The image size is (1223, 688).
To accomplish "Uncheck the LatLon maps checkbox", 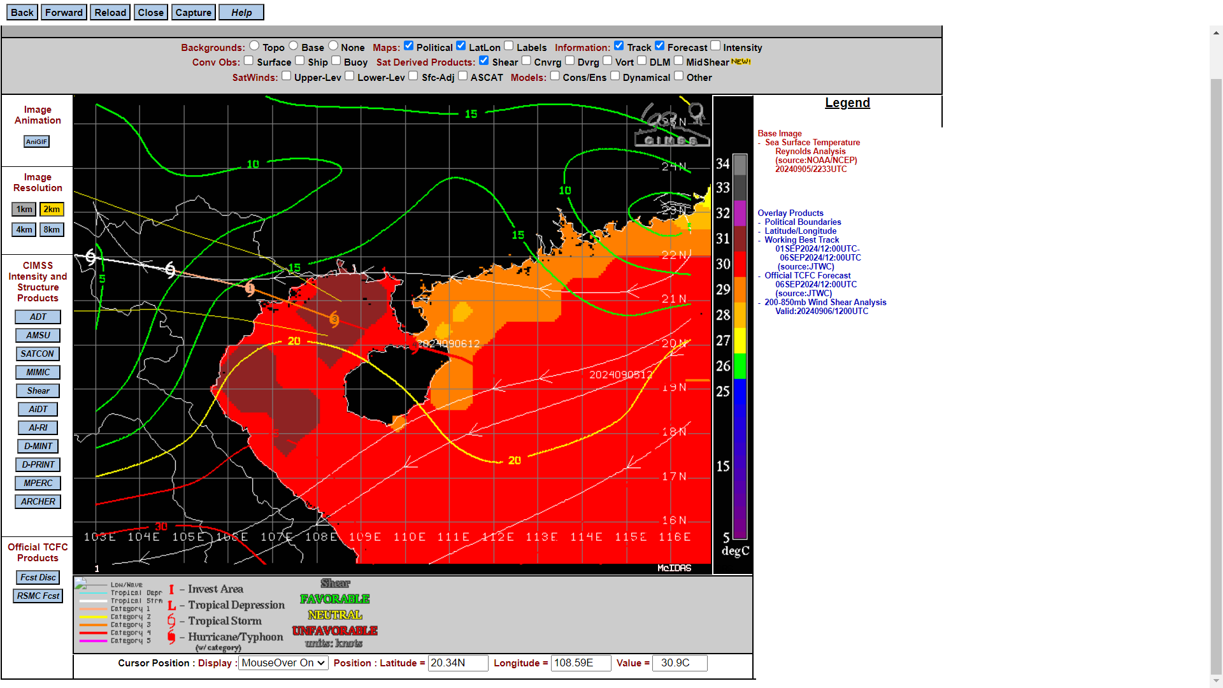I will (461, 46).
